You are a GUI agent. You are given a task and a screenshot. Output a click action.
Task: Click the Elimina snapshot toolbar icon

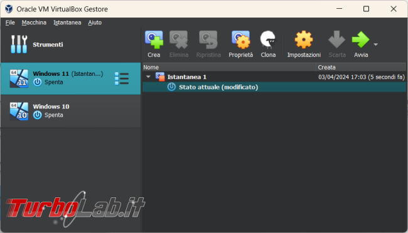[179, 40]
